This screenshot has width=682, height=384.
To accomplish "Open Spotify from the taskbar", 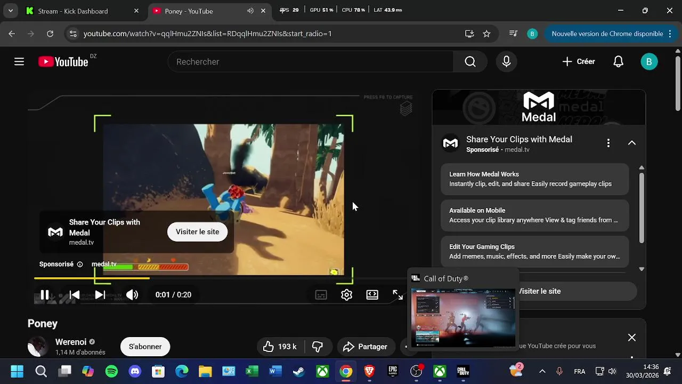I will (111, 371).
